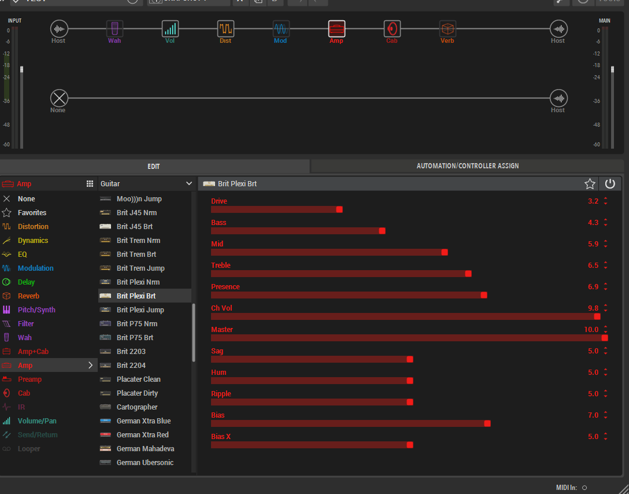Select German Mahadeva amp model
The image size is (629, 494).
click(145, 449)
